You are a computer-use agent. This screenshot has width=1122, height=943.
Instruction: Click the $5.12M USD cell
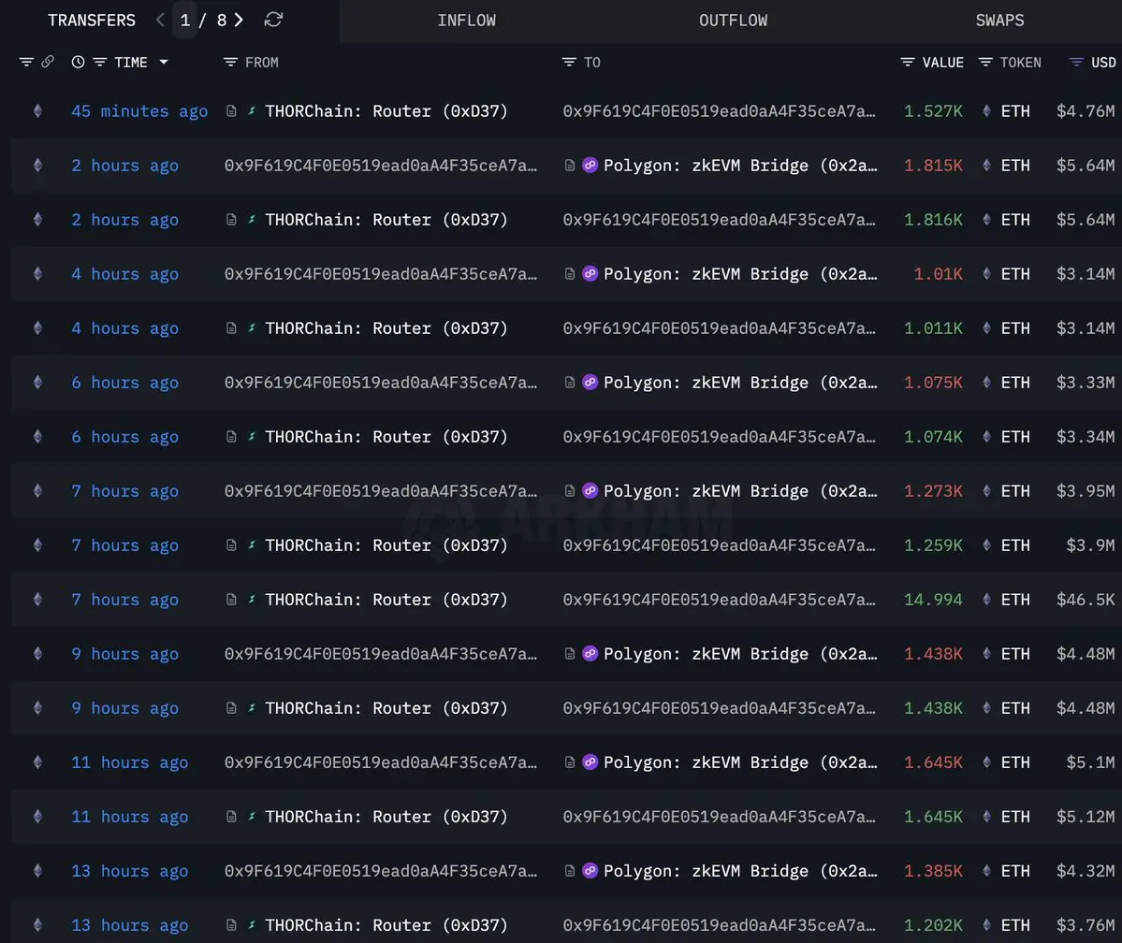point(1086,817)
